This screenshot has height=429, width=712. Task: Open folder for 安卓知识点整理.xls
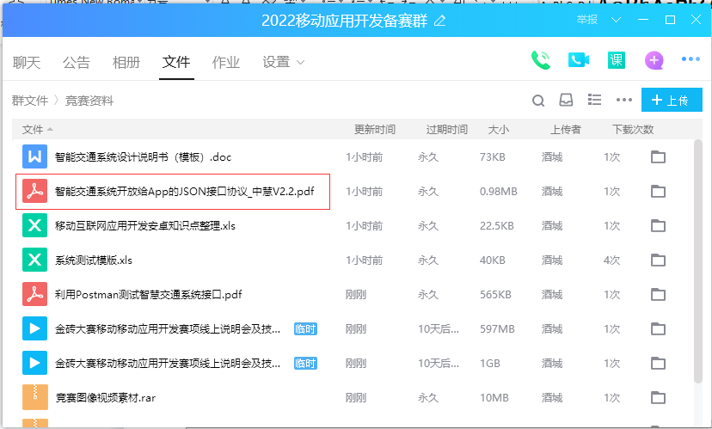[x=658, y=225]
